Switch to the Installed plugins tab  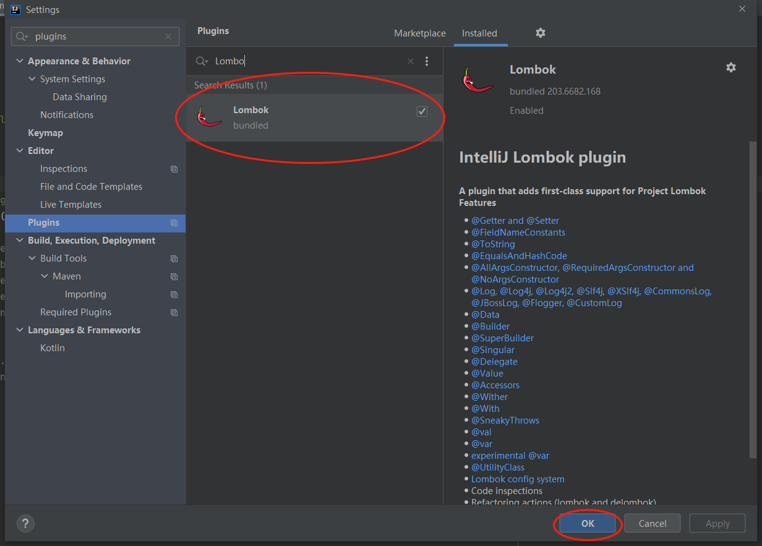tap(480, 33)
